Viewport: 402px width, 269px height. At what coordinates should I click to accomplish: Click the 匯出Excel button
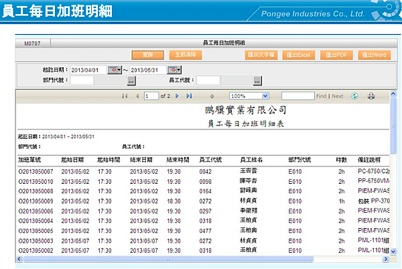coord(299,55)
